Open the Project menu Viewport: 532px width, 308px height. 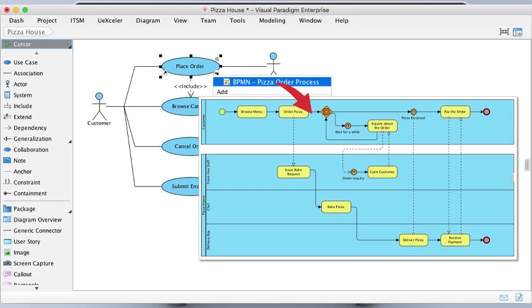tap(47, 20)
